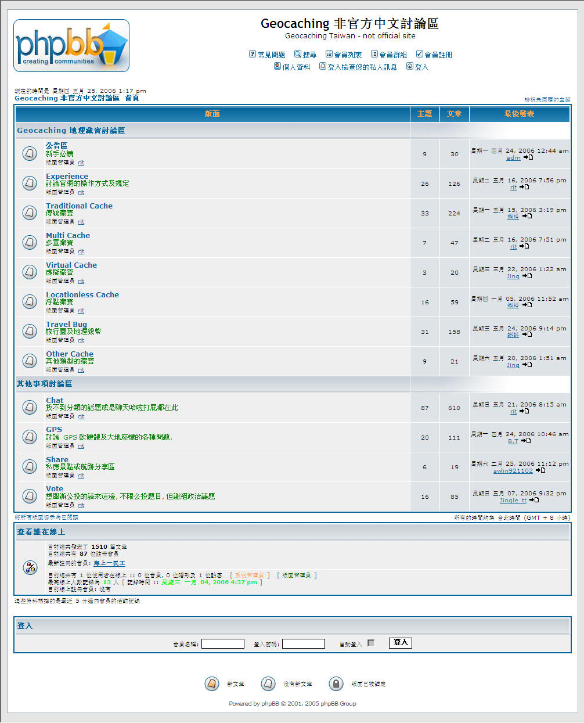584x723 pixels.
Task: Click the forum icon beside Traditional Cache
Action: 30,213
